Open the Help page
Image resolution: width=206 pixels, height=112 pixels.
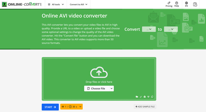[177, 4]
